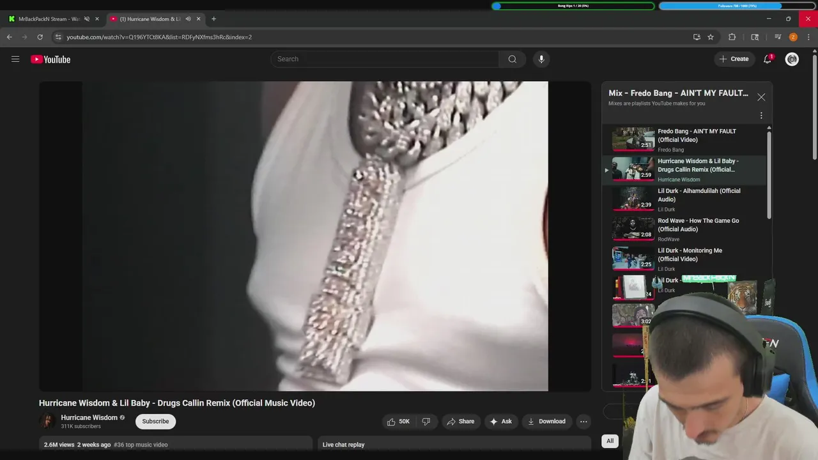Image resolution: width=818 pixels, height=460 pixels.
Task: Mute the Hurricane Wisdom tab audio
Action: point(188,19)
